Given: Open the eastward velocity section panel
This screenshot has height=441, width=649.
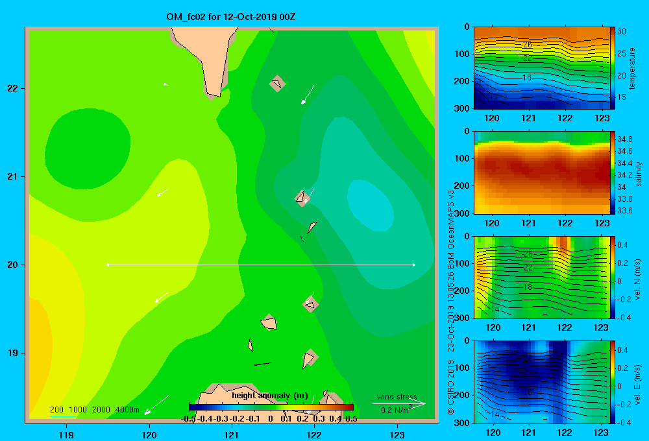Looking at the screenshot, I should pyautogui.click(x=541, y=382).
